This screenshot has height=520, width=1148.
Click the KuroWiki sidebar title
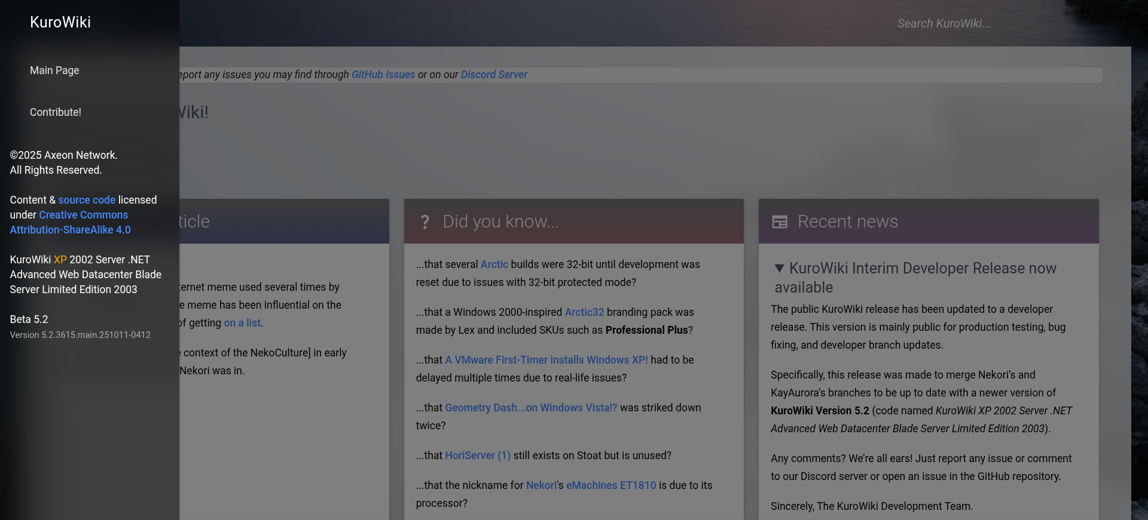pos(60,22)
